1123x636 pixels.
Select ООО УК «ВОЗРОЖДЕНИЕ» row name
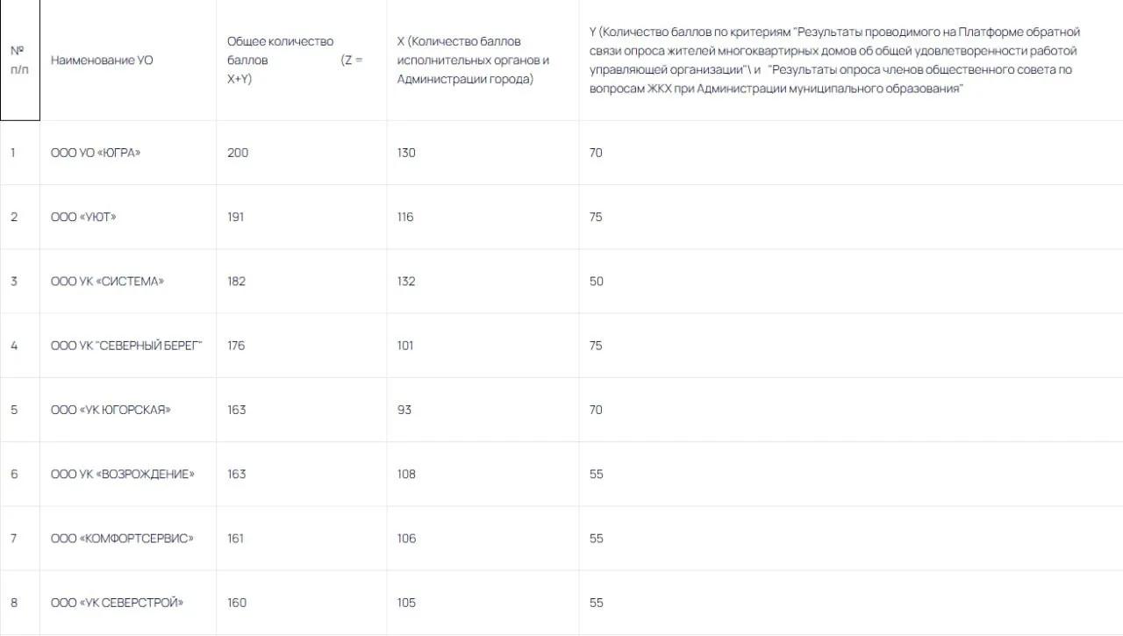(123, 474)
